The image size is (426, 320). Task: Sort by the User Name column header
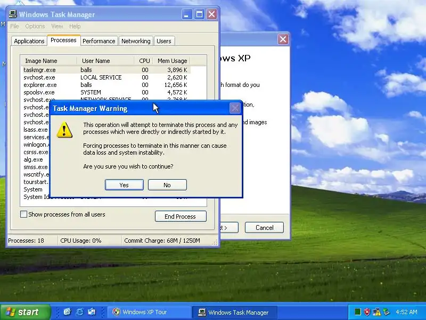(105, 61)
